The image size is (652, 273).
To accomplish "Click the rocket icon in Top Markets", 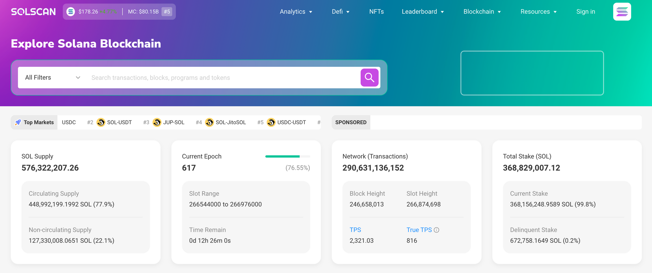I will [18, 122].
